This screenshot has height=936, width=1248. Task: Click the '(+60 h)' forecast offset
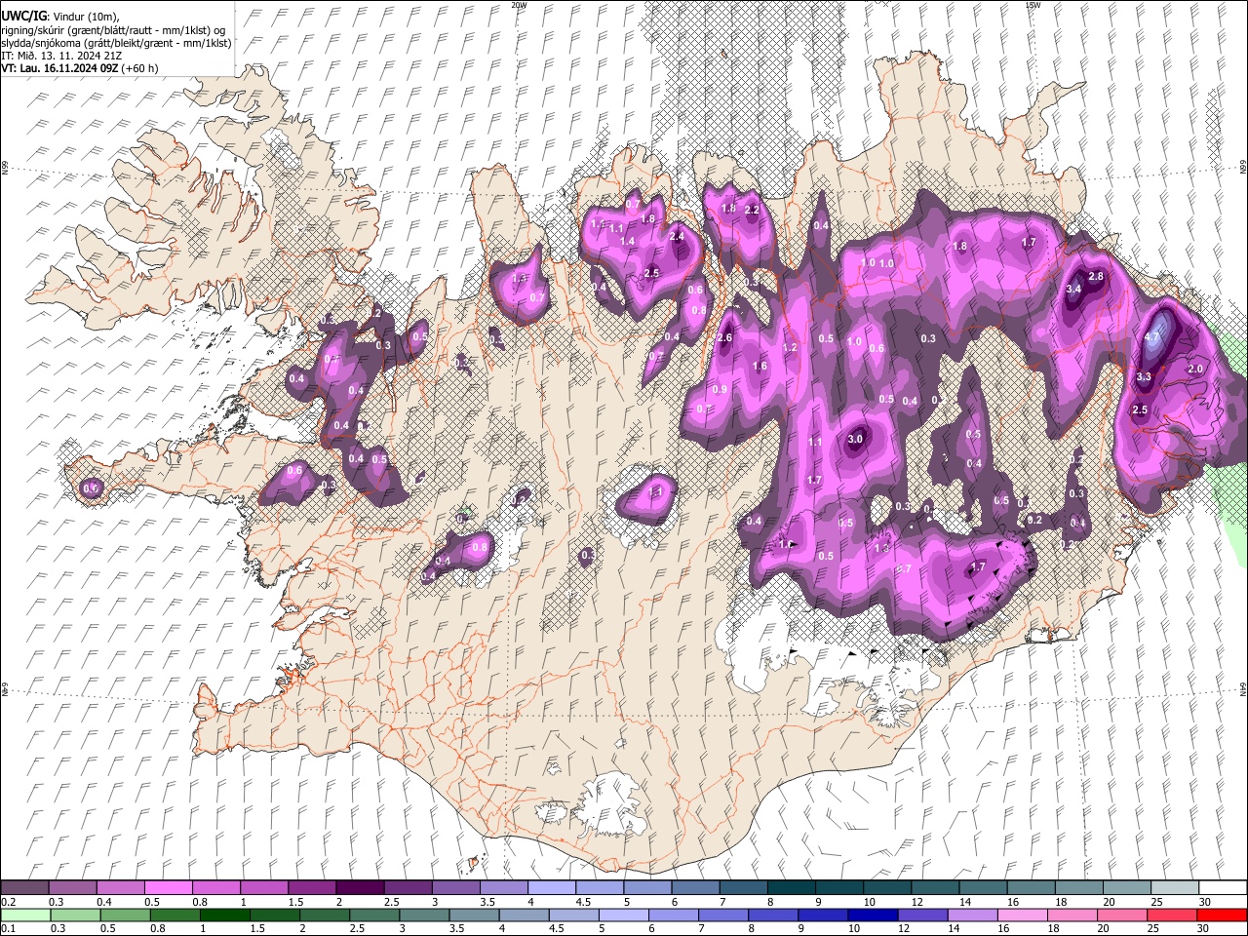(x=140, y=68)
